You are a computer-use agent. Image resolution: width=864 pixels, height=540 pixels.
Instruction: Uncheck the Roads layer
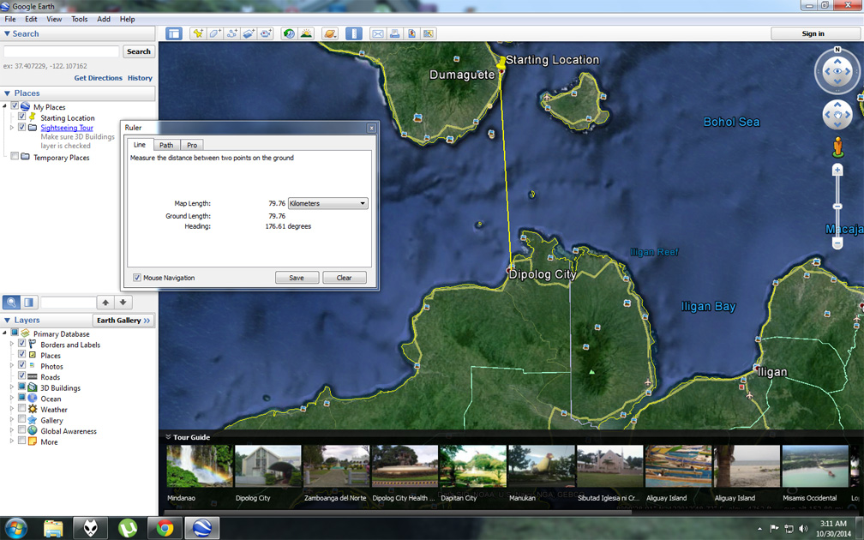tap(21, 376)
